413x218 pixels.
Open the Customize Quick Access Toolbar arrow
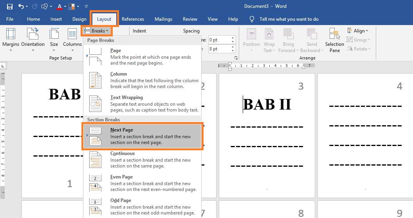pos(86,6)
